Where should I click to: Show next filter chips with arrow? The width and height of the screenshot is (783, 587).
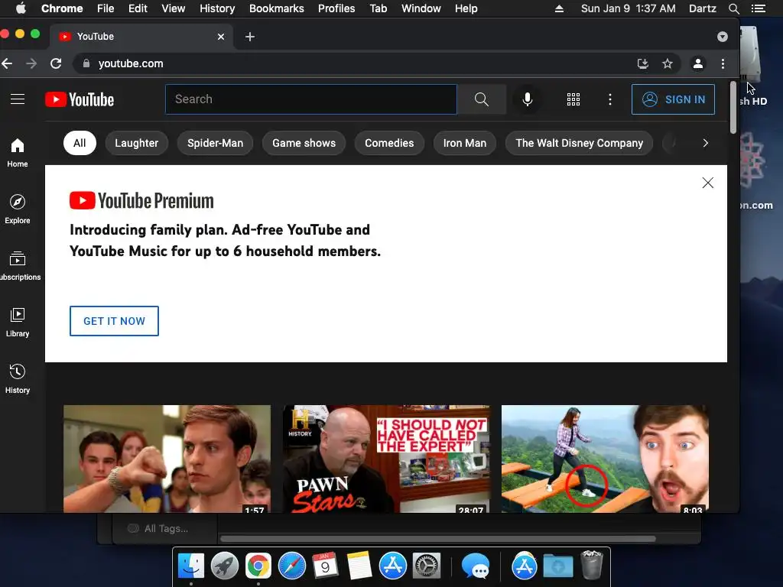(x=705, y=143)
